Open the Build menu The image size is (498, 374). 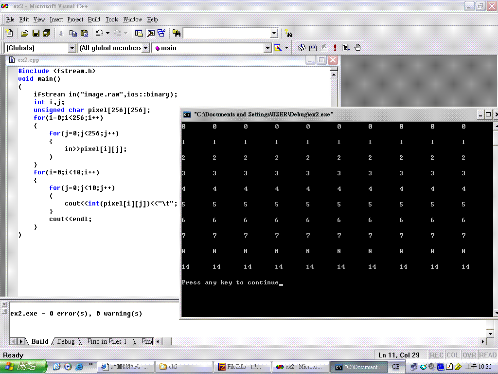(94, 19)
